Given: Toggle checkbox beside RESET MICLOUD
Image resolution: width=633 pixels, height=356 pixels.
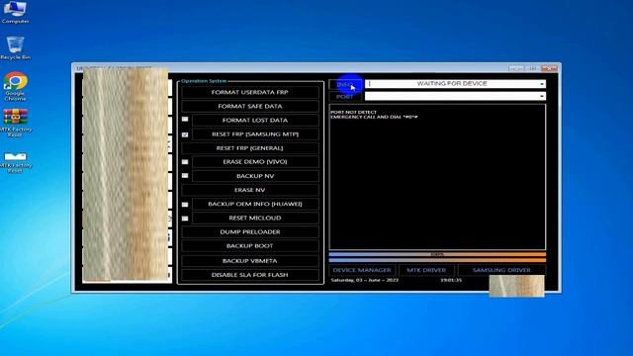Looking at the screenshot, I should [185, 219].
